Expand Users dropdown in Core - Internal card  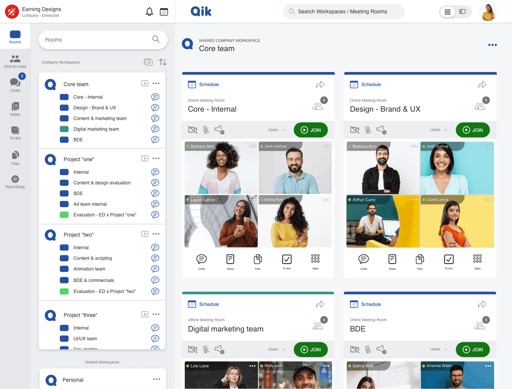pyautogui.click(x=277, y=130)
